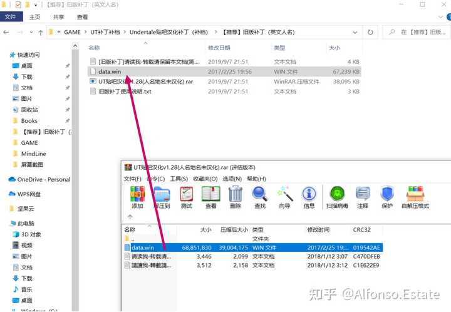Refresh the Explorer folder view

pos(370,32)
